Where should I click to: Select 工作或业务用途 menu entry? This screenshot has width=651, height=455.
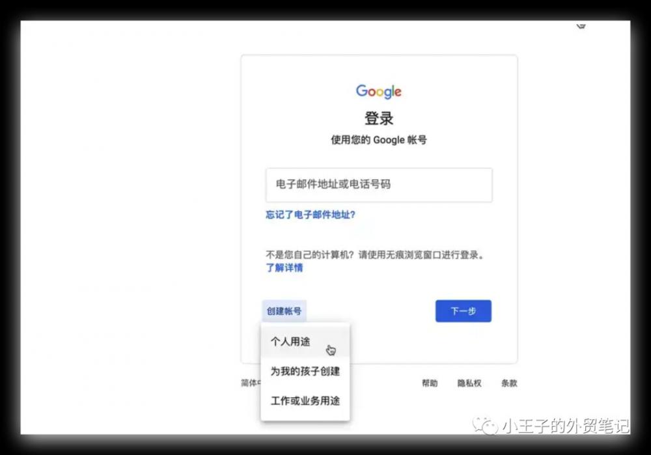pyautogui.click(x=305, y=400)
